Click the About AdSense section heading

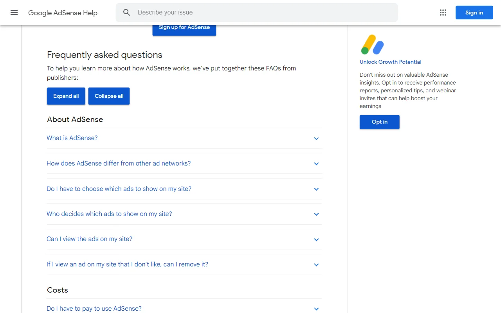[x=75, y=120]
